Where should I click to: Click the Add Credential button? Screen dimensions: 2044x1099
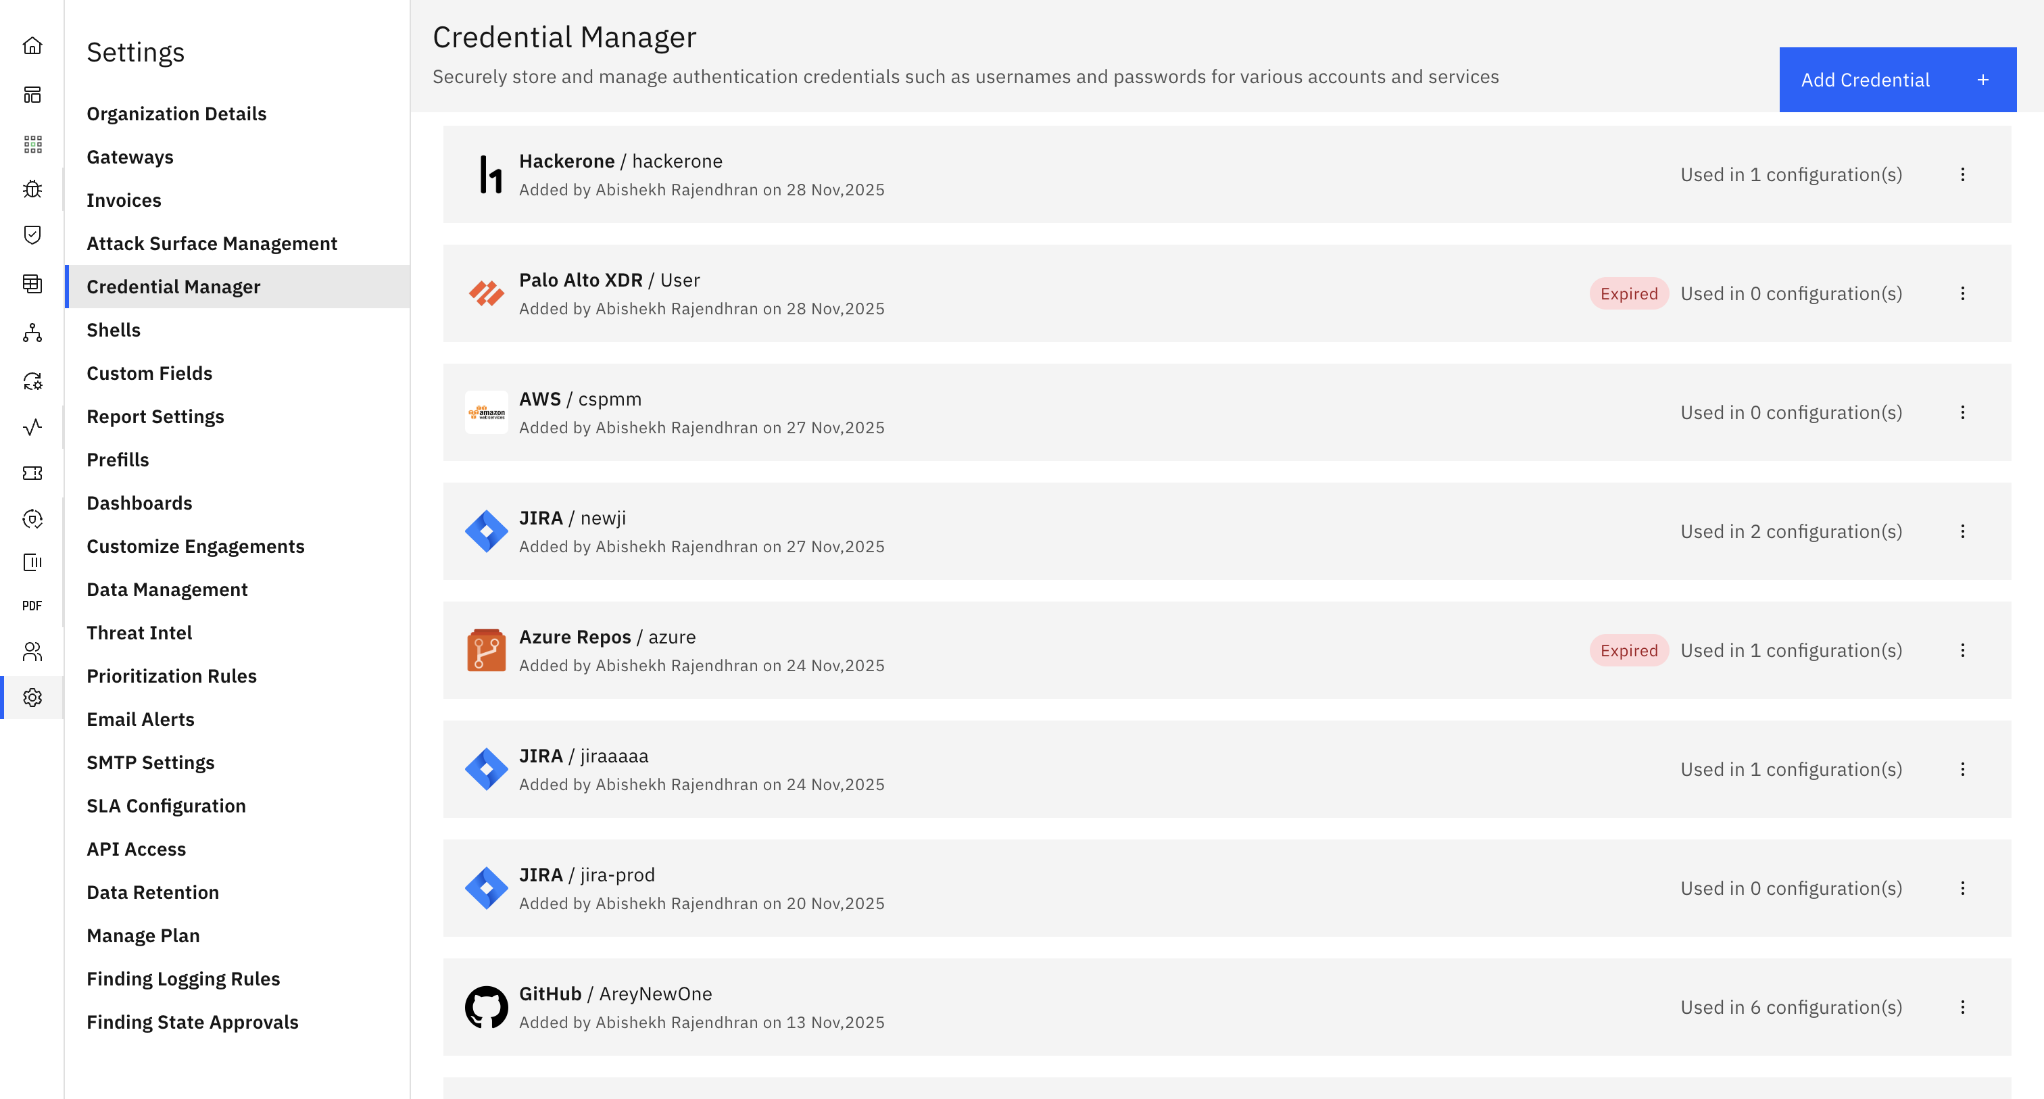click(x=1897, y=79)
